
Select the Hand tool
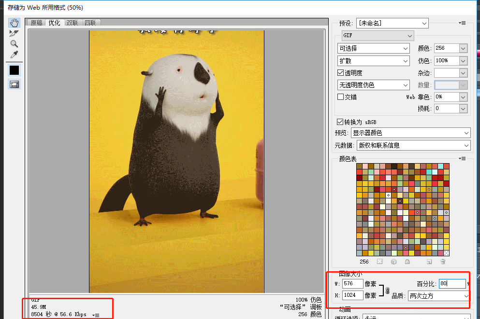tap(14, 23)
